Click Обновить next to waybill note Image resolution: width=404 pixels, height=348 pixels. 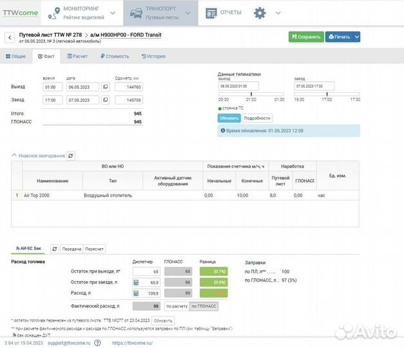point(163,321)
